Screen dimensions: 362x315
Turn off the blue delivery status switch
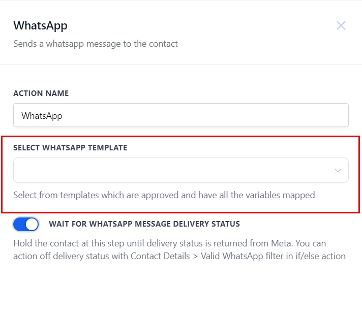[x=26, y=224]
